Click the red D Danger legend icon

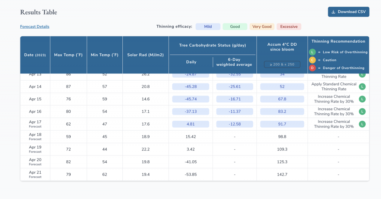(x=313, y=68)
